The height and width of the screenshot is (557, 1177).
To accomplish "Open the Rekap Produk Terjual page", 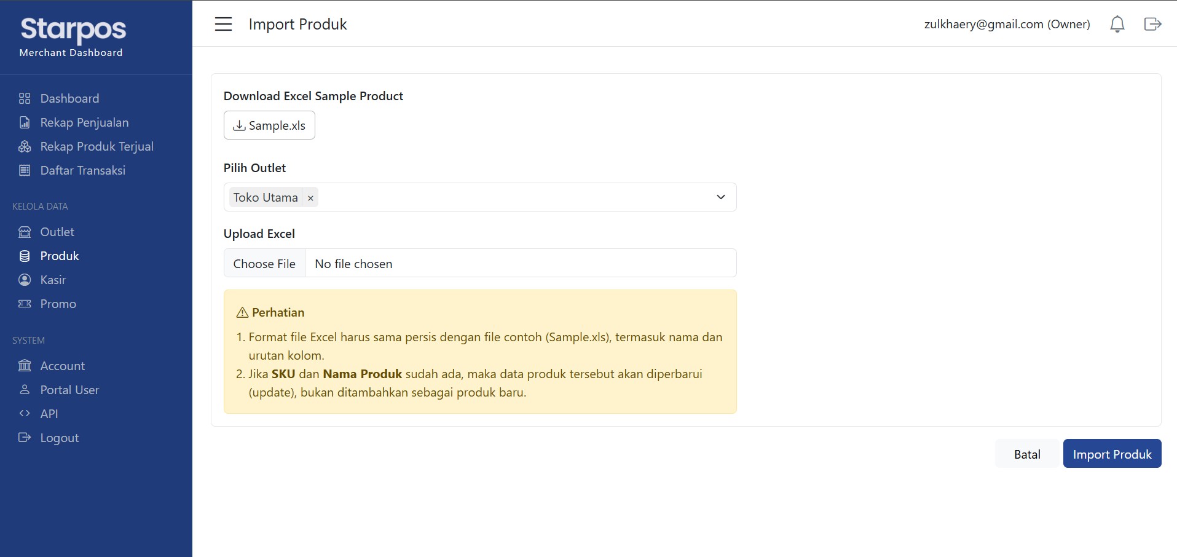I will (96, 146).
